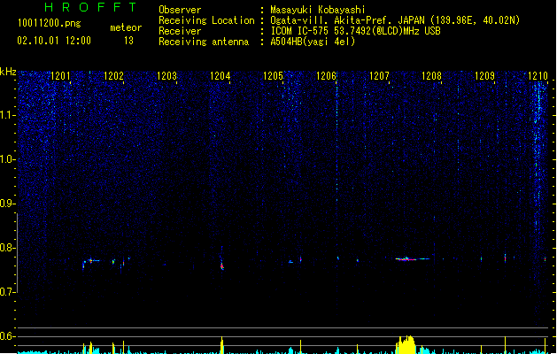Click the 1.1 kHz frequency label
557x354 pixels.
[7, 115]
